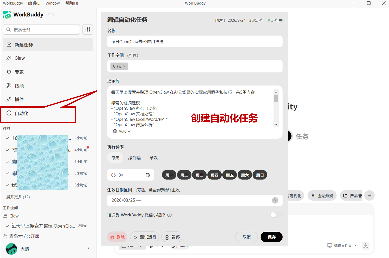Open 插件 in the sidebar
Image resolution: width=389 pixels, height=258 pixels.
tap(48, 99)
